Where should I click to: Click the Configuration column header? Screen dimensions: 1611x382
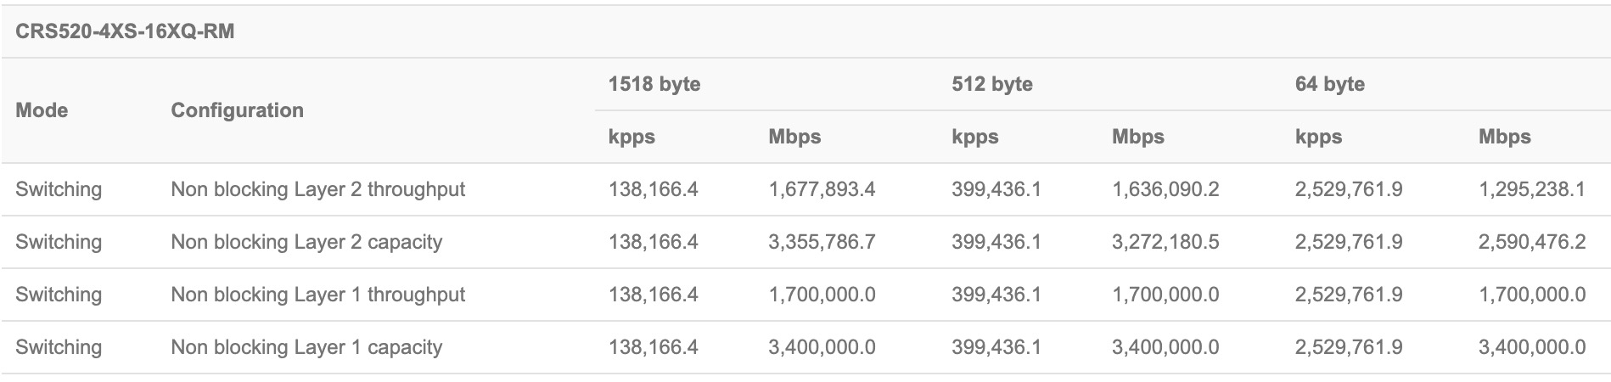point(237,110)
